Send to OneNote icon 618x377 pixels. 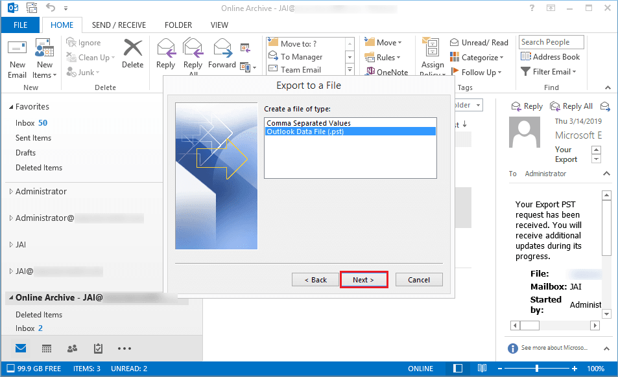click(370, 72)
